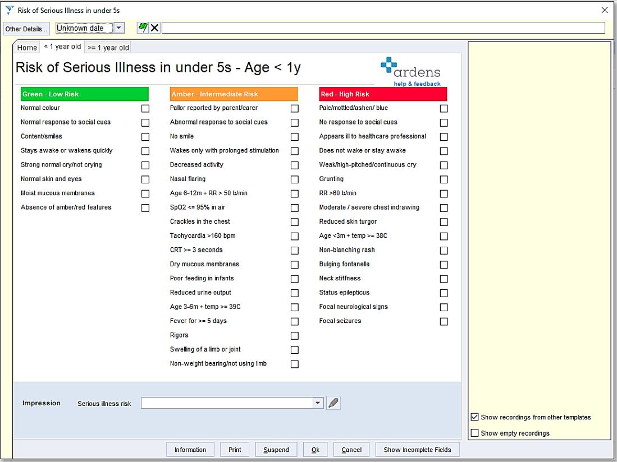Click the Amber - Intermediate Risk header

[x=234, y=94]
